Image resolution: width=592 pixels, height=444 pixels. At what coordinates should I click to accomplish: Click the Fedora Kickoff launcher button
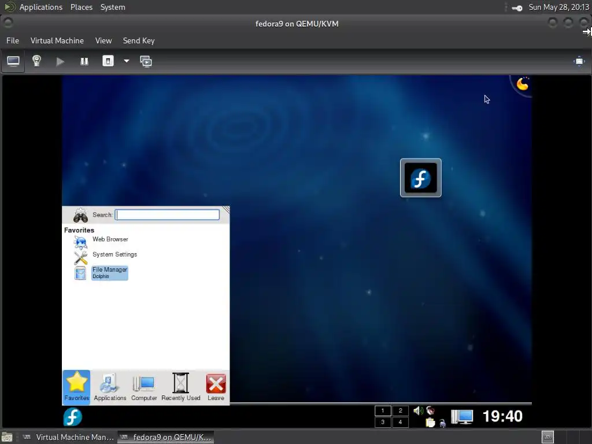tap(72, 417)
